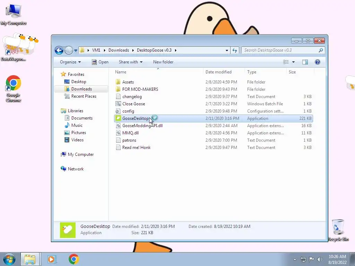Click the New folder button

163,62
